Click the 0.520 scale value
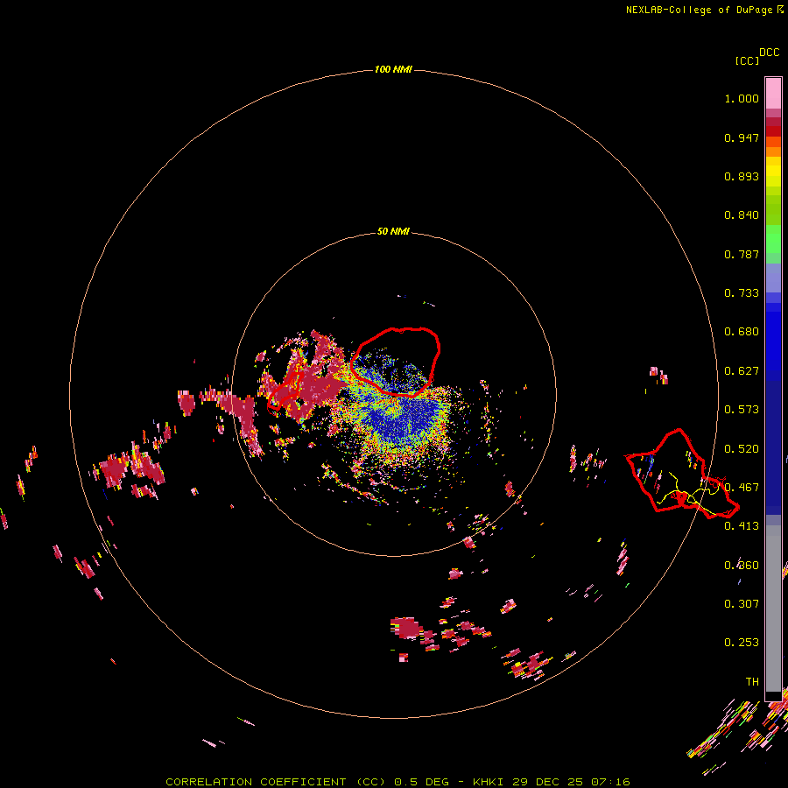Image resolution: width=788 pixels, height=788 pixels. tap(742, 449)
